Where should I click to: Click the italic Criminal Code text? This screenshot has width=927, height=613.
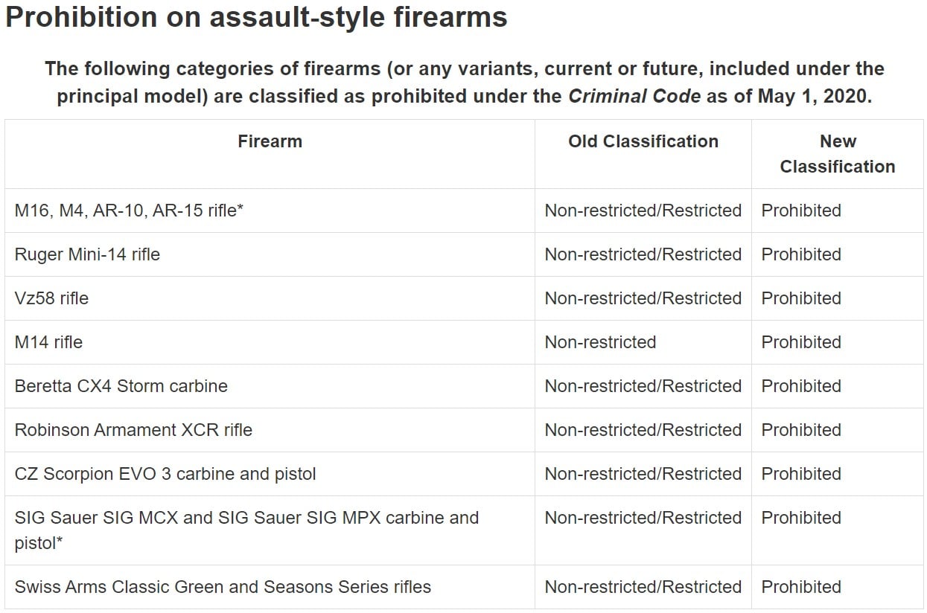[x=634, y=97]
